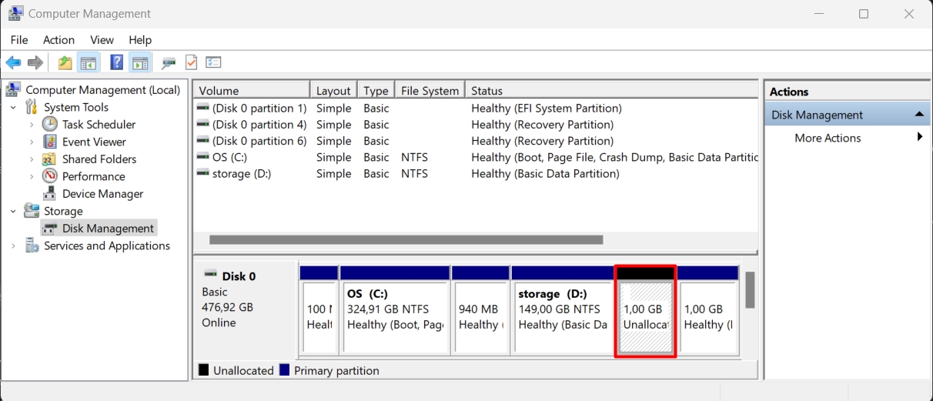This screenshot has width=933, height=401.
Task: Click the Computer Management title bar app icon
Action: [15, 13]
